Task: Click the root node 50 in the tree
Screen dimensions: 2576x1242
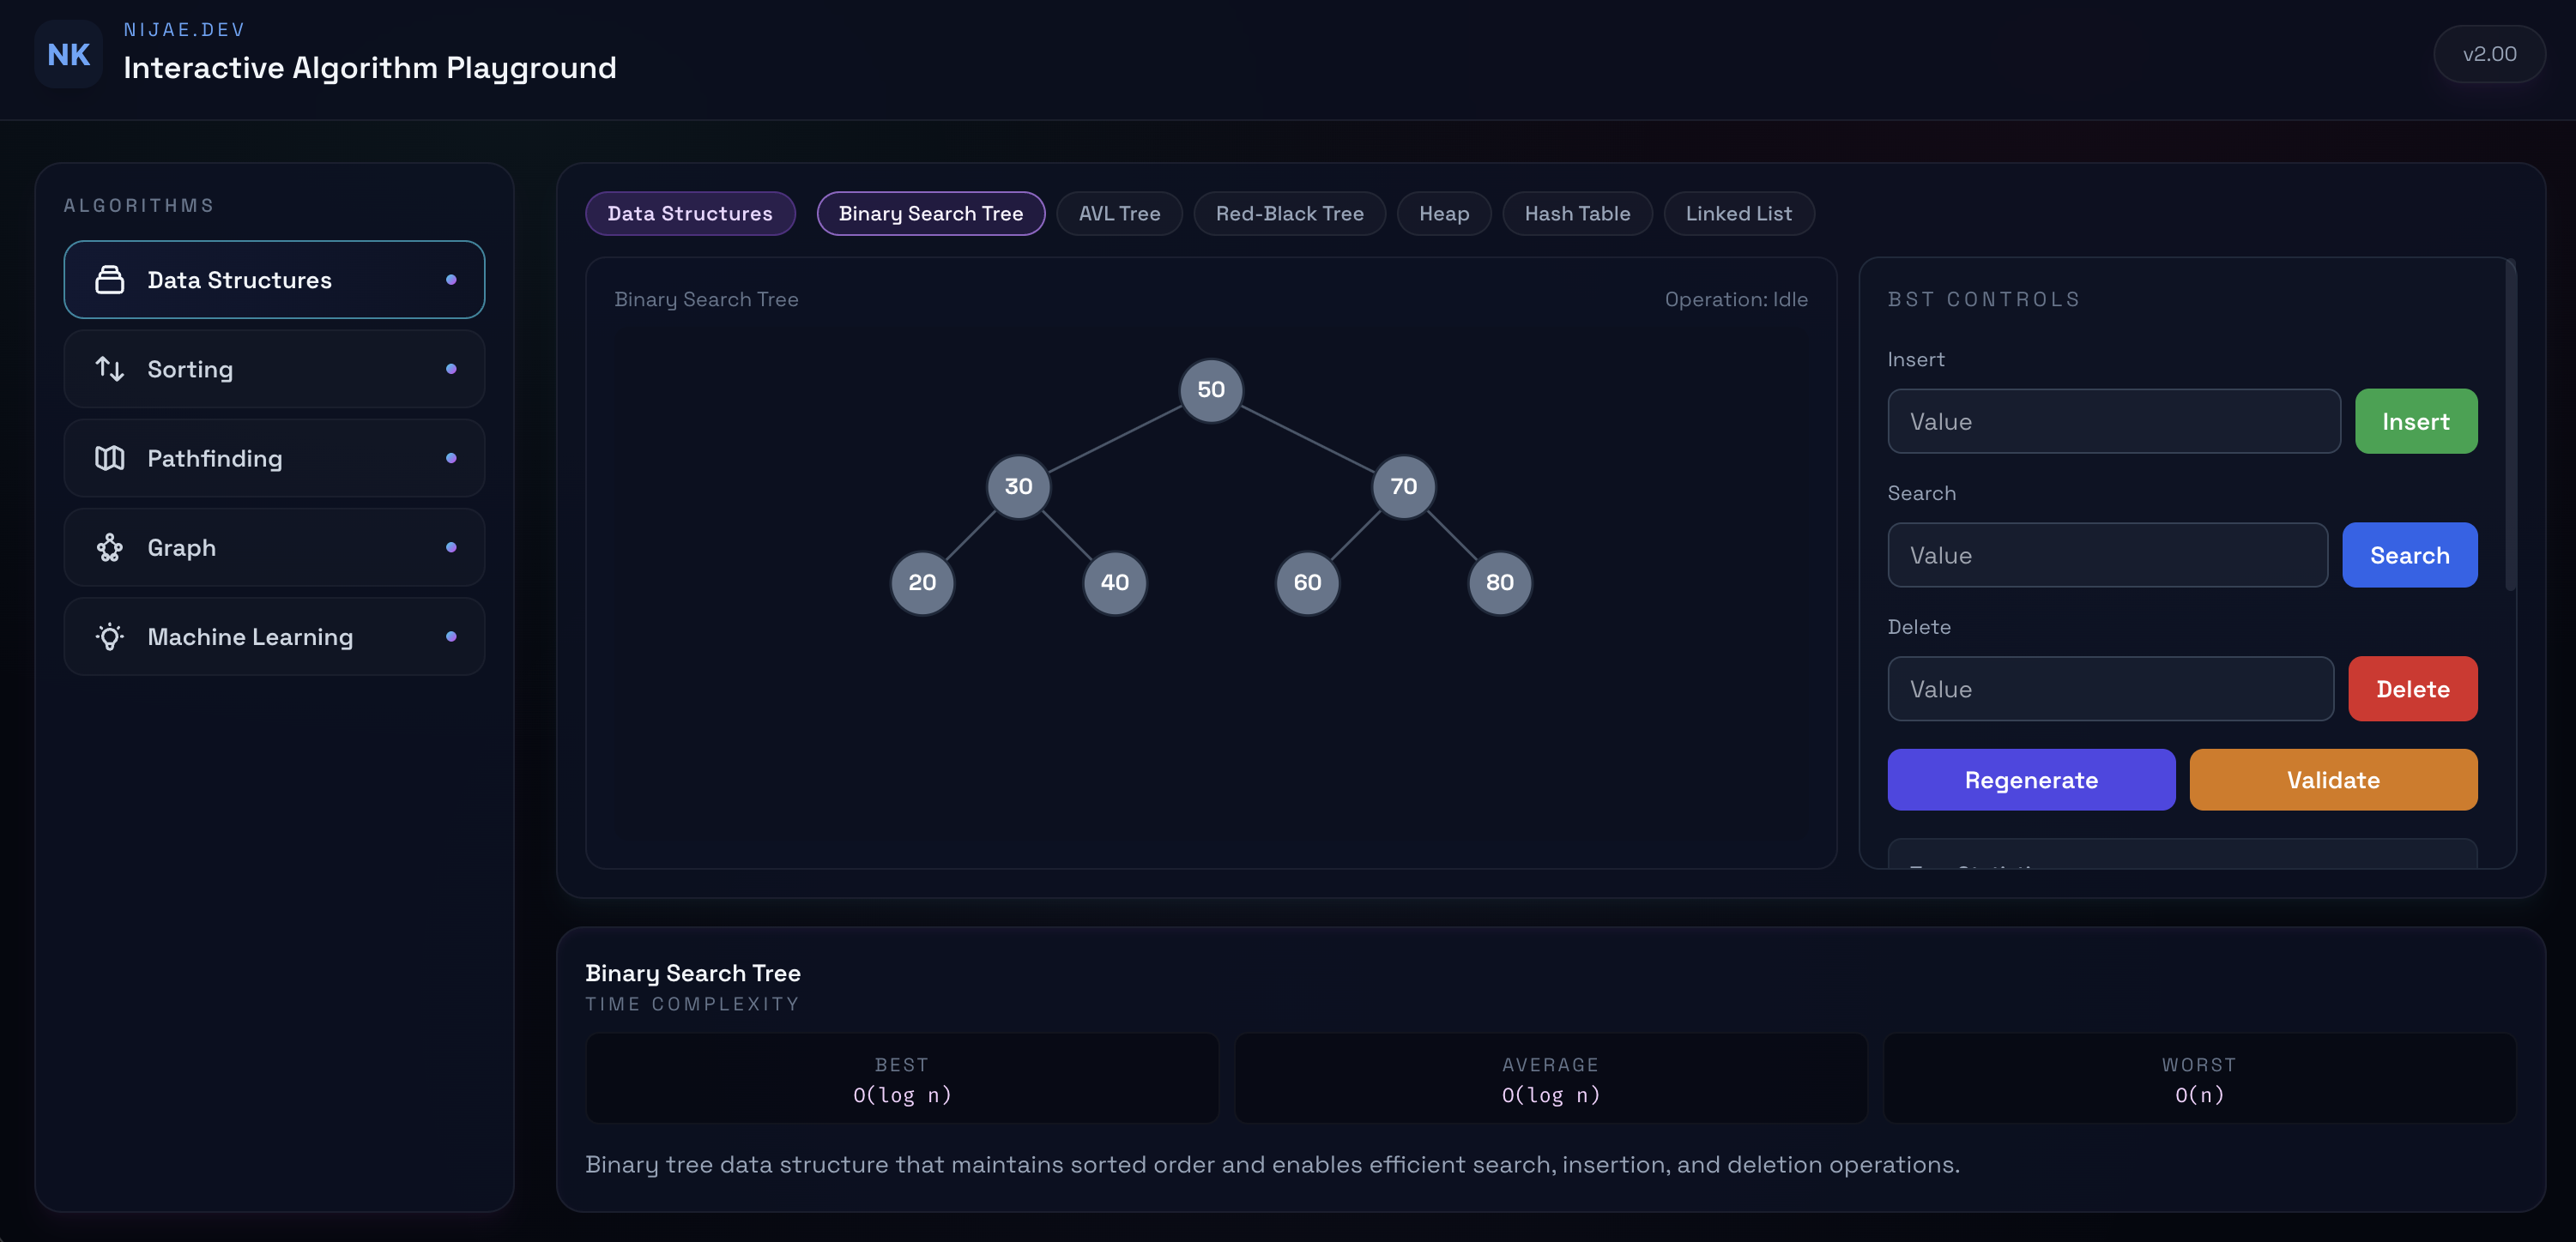Action: click(1211, 389)
